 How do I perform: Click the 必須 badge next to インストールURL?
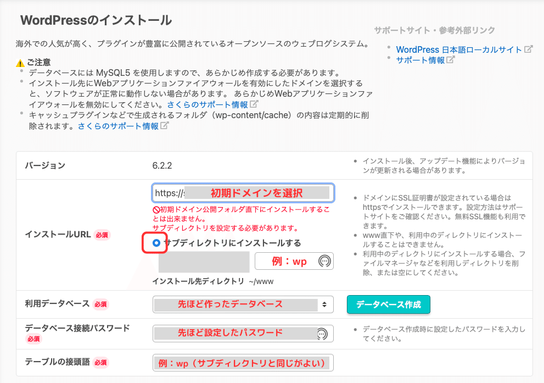(x=102, y=235)
